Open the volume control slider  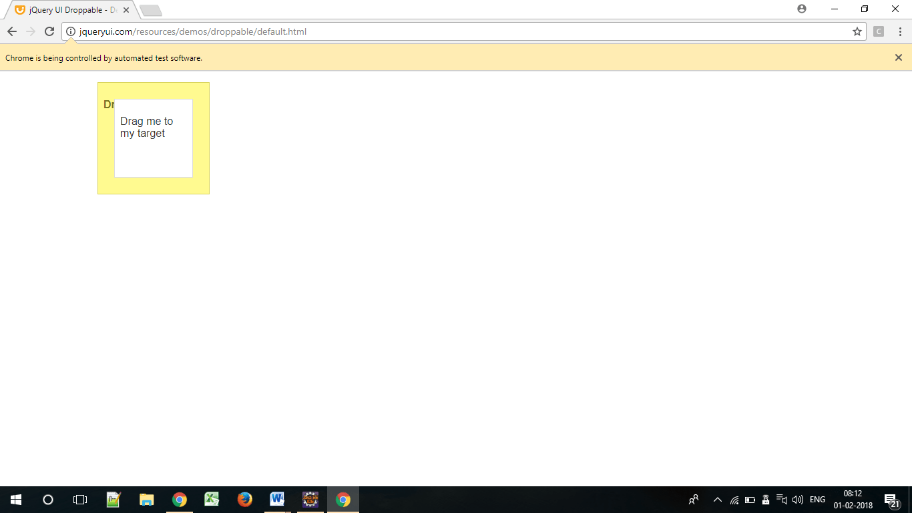(799, 499)
